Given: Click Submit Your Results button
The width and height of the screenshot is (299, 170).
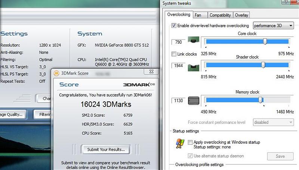Looking at the screenshot, I should click(x=106, y=149).
